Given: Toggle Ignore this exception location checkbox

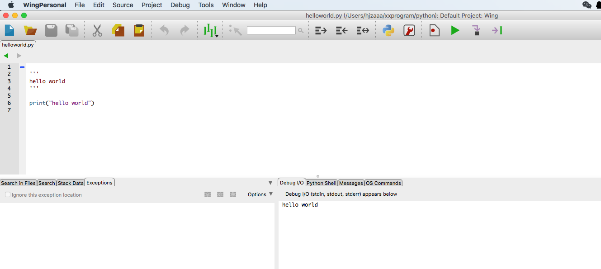Looking at the screenshot, I should pos(8,194).
